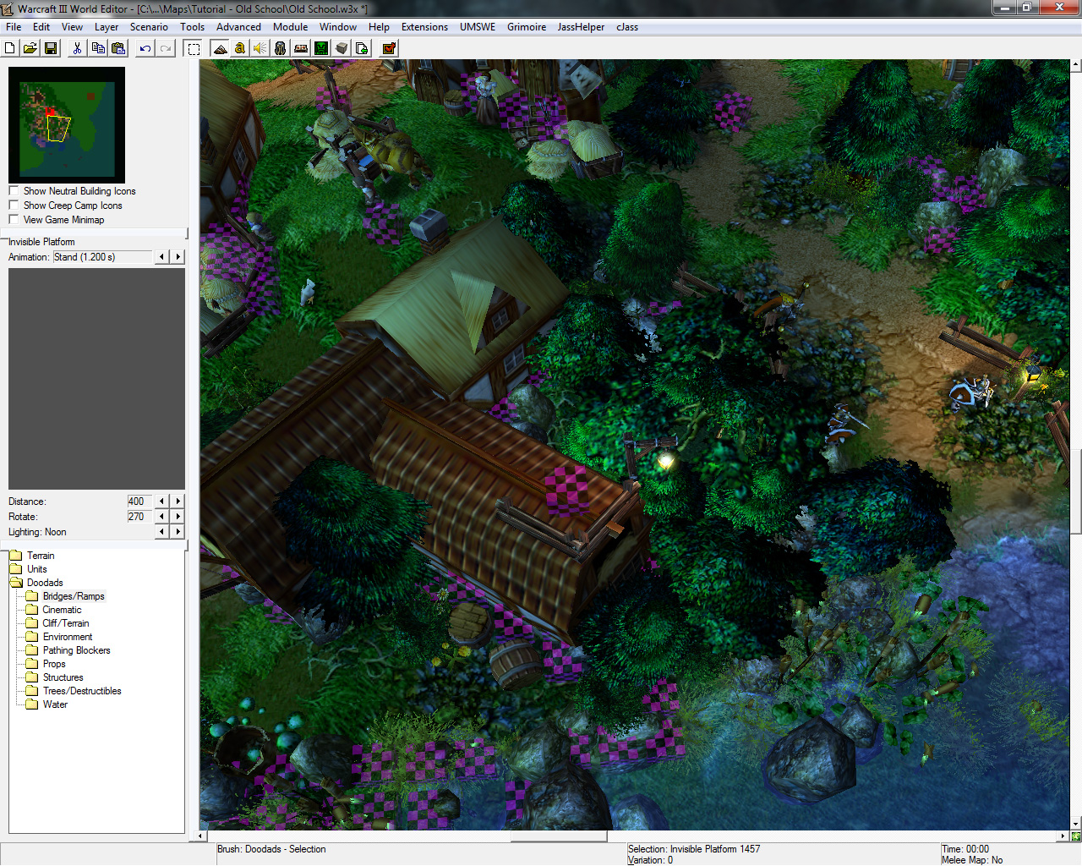This screenshot has width=1082, height=866.
Task: Click the viewport vertical scrollbar up arrow
Action: pyautogui.click(x=1076, y=64)
